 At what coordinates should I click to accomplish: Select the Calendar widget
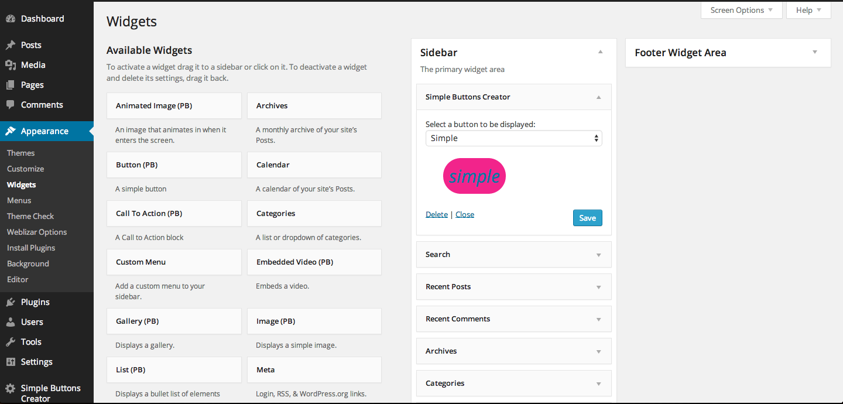pyautogui.click(x=314, y=165)
